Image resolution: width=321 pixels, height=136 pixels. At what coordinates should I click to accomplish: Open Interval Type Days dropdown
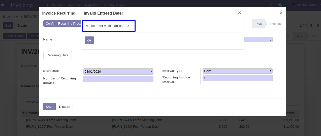(237, 71)
